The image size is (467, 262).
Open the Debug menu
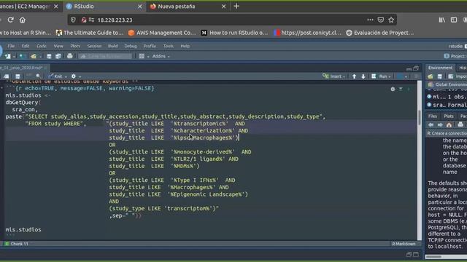coord(131,46)
